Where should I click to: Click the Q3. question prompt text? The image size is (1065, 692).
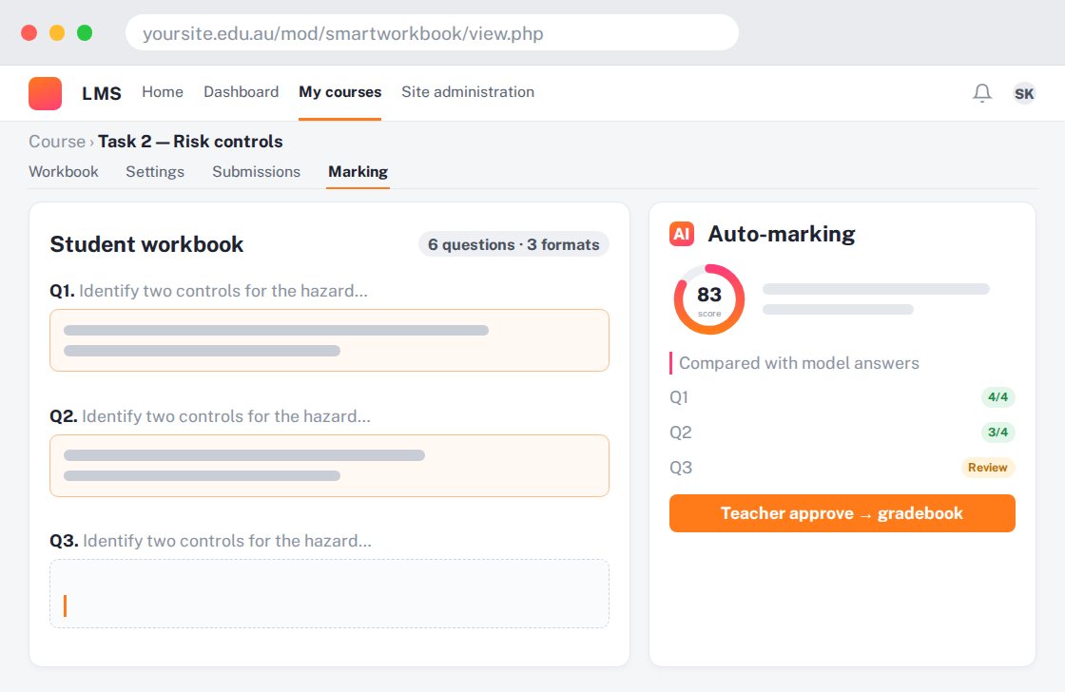(x=210, y=541)
